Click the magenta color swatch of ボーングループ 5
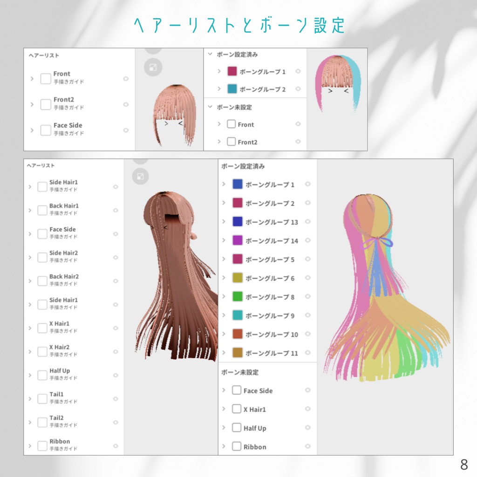This screenshot has height=477, width=477. tap(237, 259)
